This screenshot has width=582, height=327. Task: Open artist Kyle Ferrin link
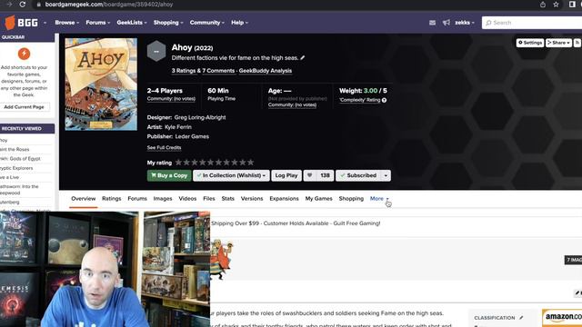pos(178,127)
